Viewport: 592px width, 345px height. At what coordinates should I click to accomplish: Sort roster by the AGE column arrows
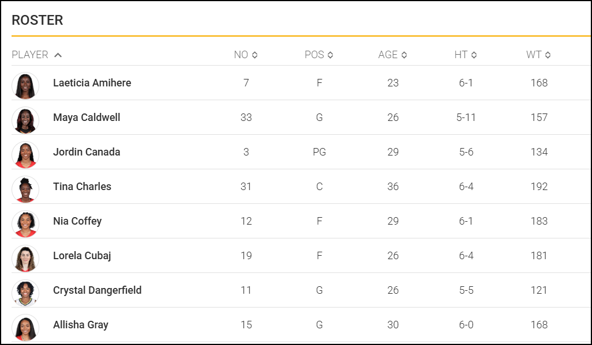point(404,55)
